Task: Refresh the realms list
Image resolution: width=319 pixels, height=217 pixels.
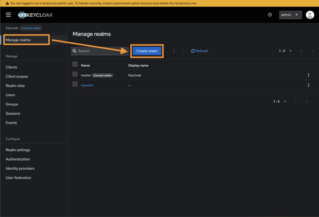Action: point(200,51)
